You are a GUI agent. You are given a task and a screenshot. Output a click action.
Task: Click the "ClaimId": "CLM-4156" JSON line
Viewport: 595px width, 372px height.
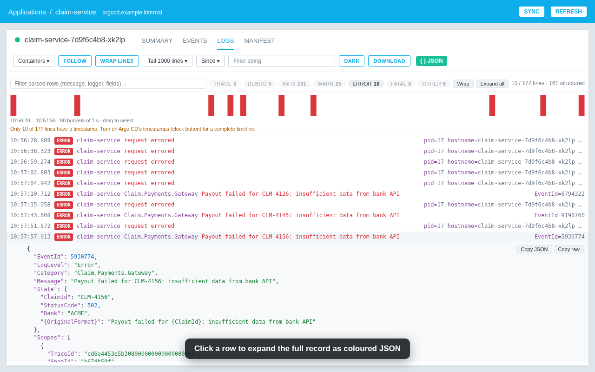[77, 297]
